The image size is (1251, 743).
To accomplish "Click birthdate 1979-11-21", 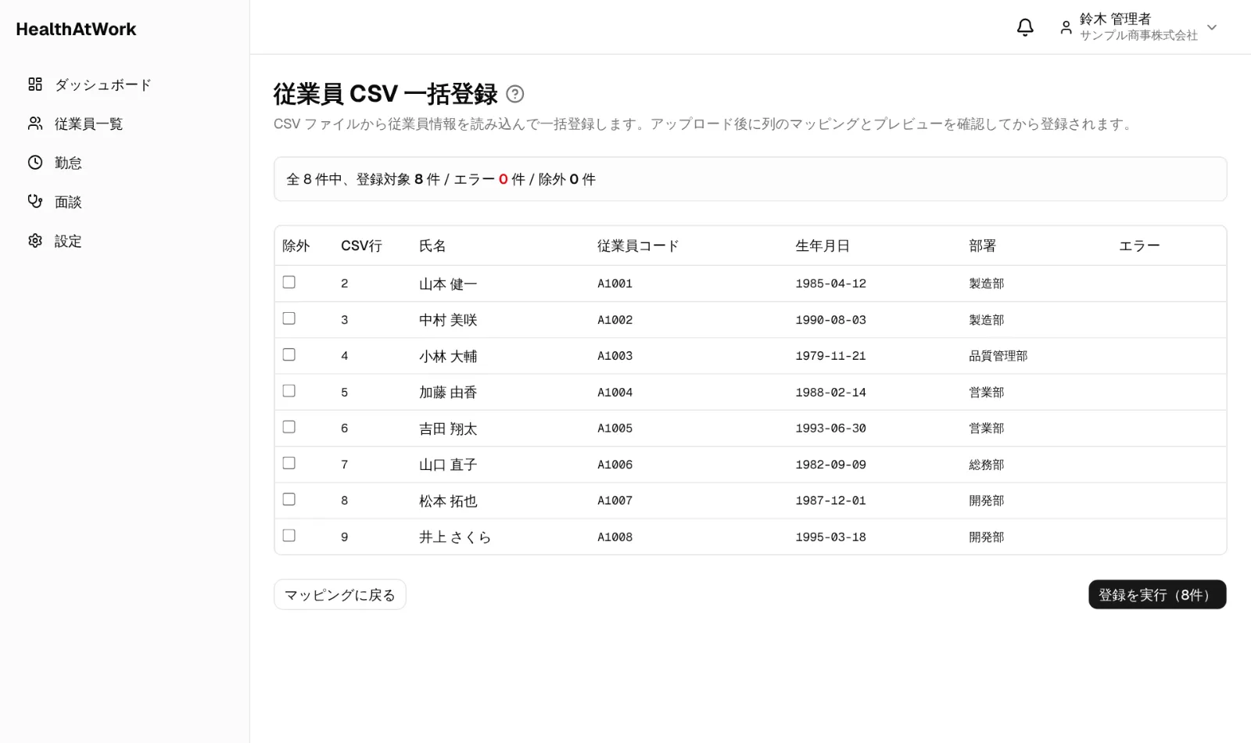I will (830, 356).
